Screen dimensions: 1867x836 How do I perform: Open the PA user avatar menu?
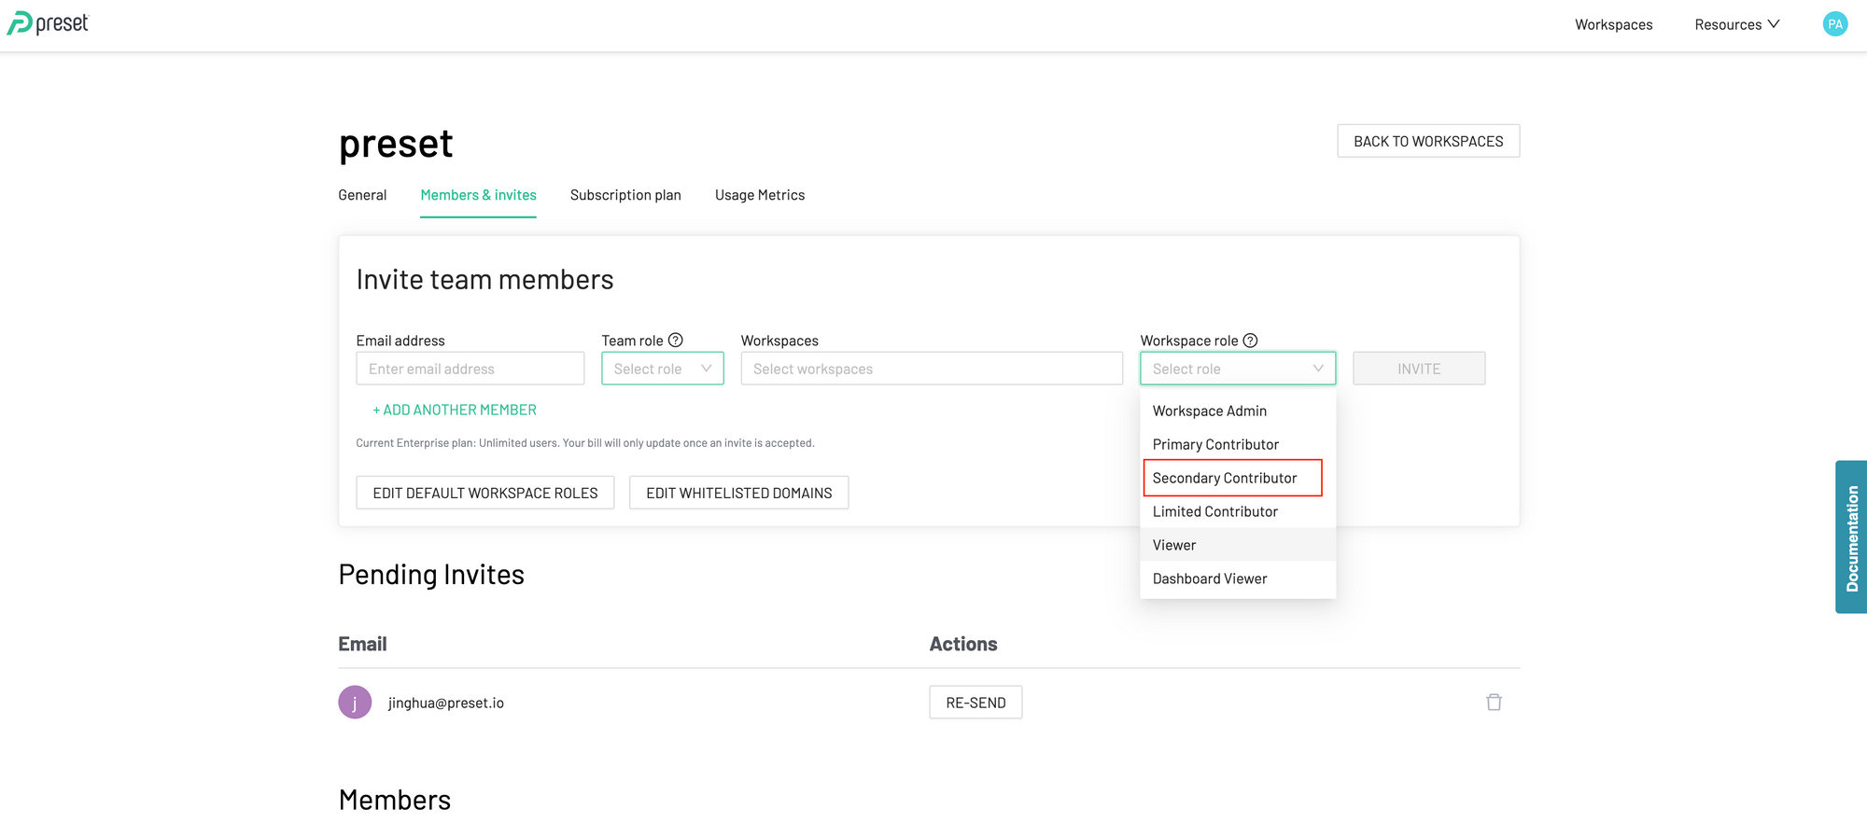click(1834, 24)
